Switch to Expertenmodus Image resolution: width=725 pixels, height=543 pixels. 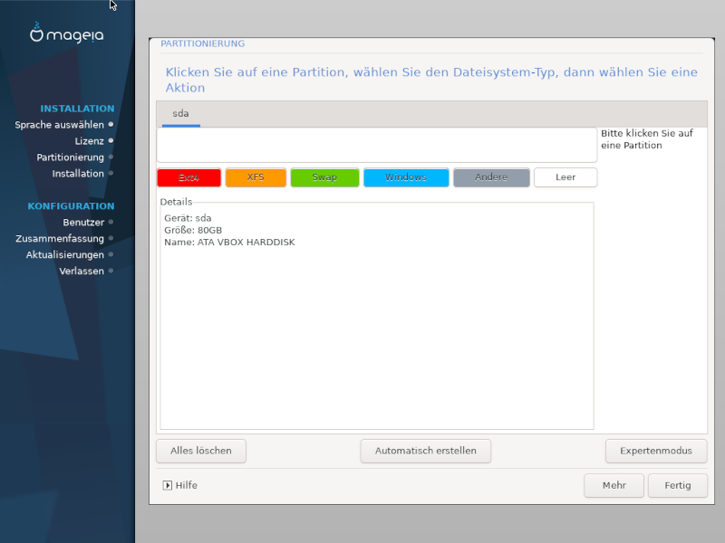click(x=656, y=451)
